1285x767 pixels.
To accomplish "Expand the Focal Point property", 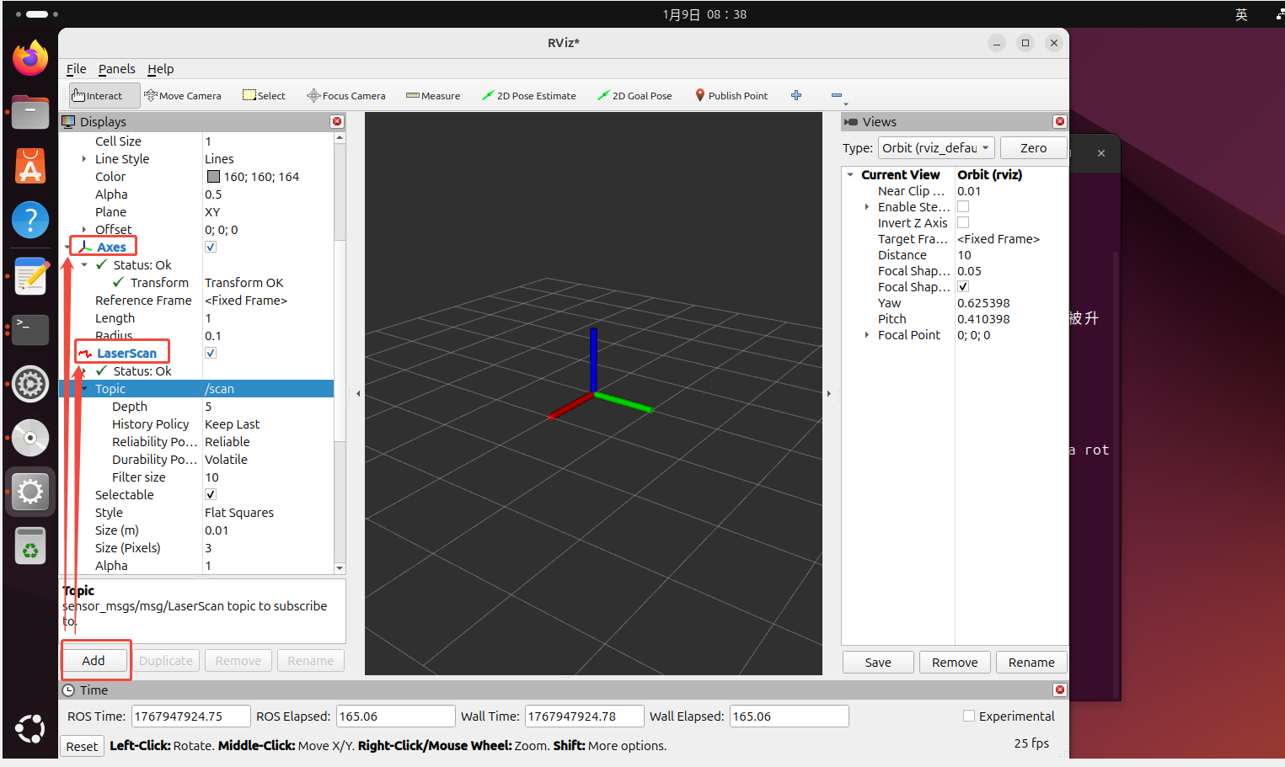I will pyautogui.click(x=866, y=335).
